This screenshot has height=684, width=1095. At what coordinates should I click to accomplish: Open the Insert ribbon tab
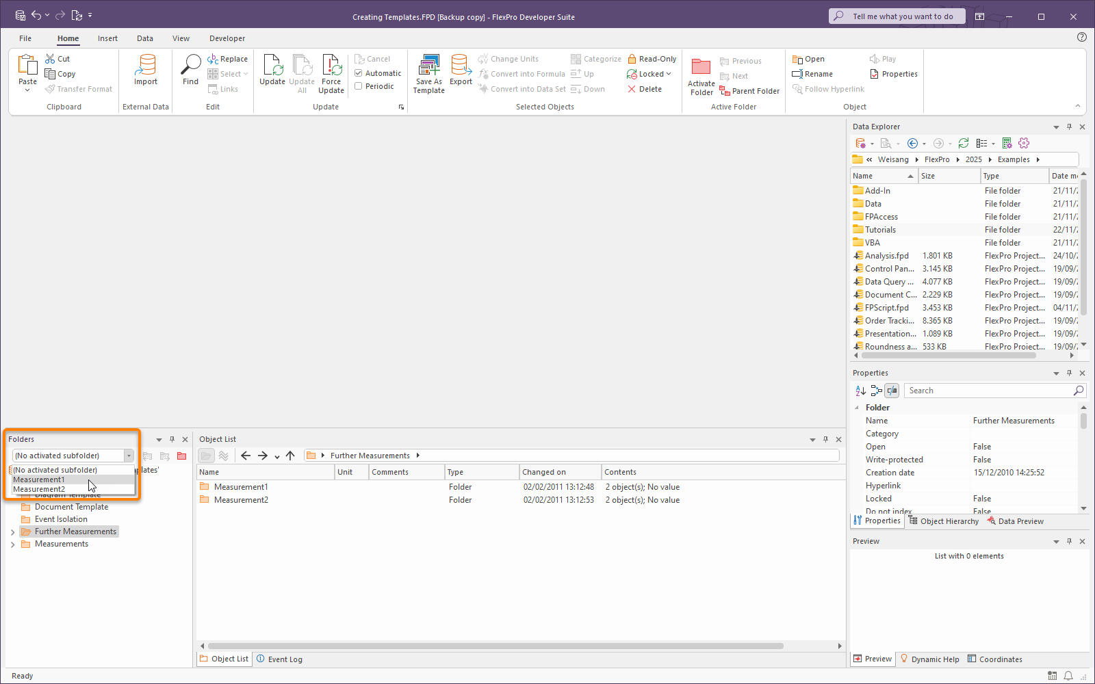click(107, 38)
